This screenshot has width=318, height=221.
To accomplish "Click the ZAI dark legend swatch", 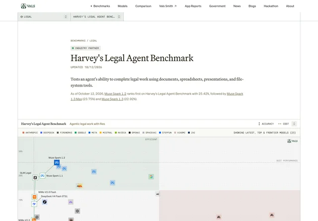I will [189, 132].
